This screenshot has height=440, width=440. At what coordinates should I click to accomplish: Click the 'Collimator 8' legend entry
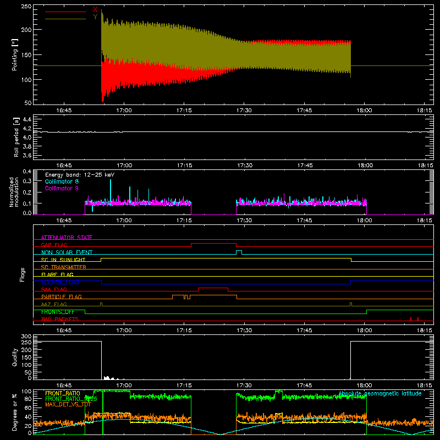click(62, 182)
